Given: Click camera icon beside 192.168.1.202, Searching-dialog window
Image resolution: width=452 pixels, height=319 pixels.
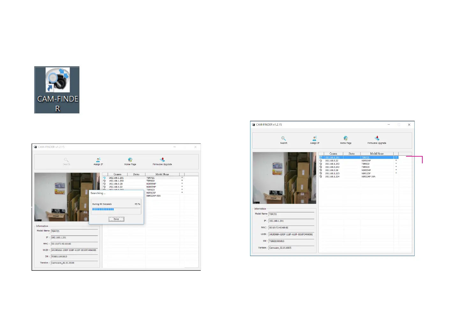Looking at the screenshot, I should click(x=104, y=181).
